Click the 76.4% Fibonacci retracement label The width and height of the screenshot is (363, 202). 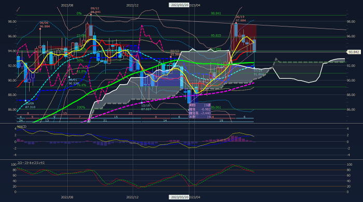coord(81,85)
